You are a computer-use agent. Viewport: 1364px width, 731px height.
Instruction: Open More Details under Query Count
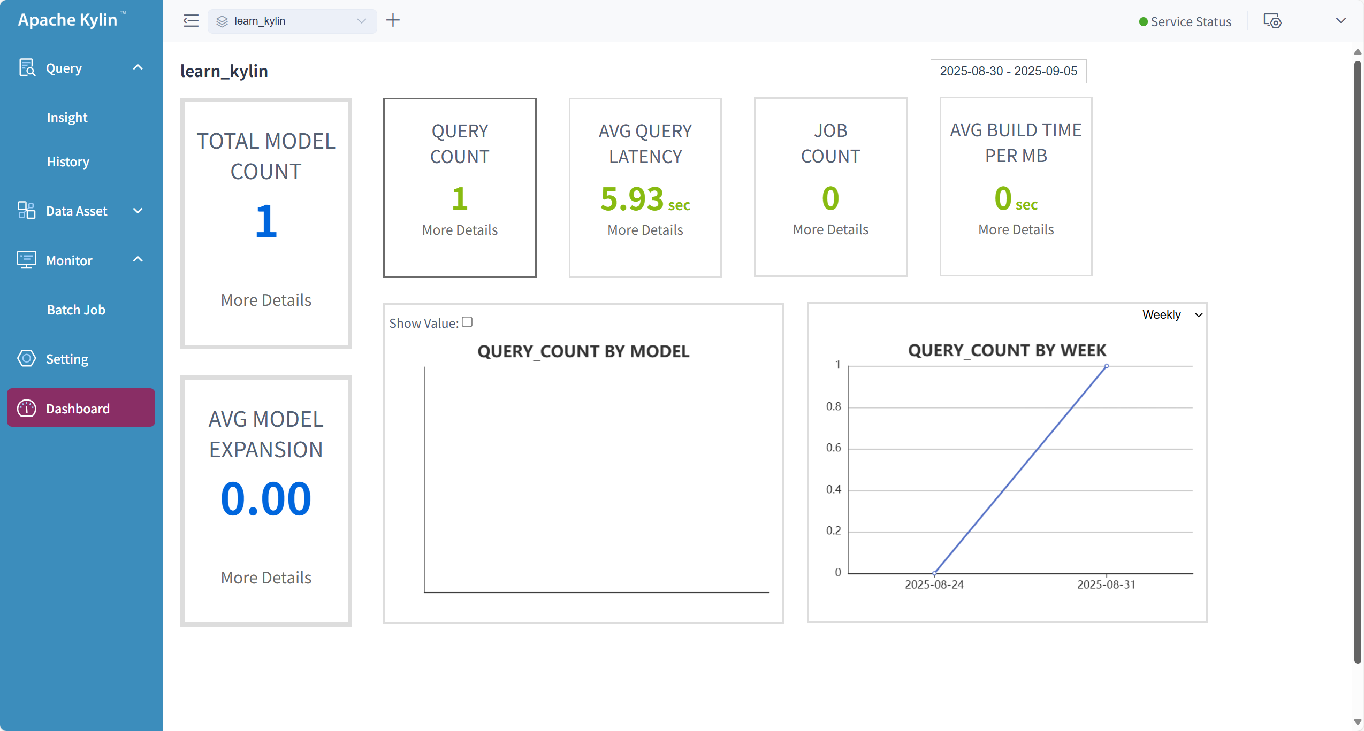(x=460, y=230)
